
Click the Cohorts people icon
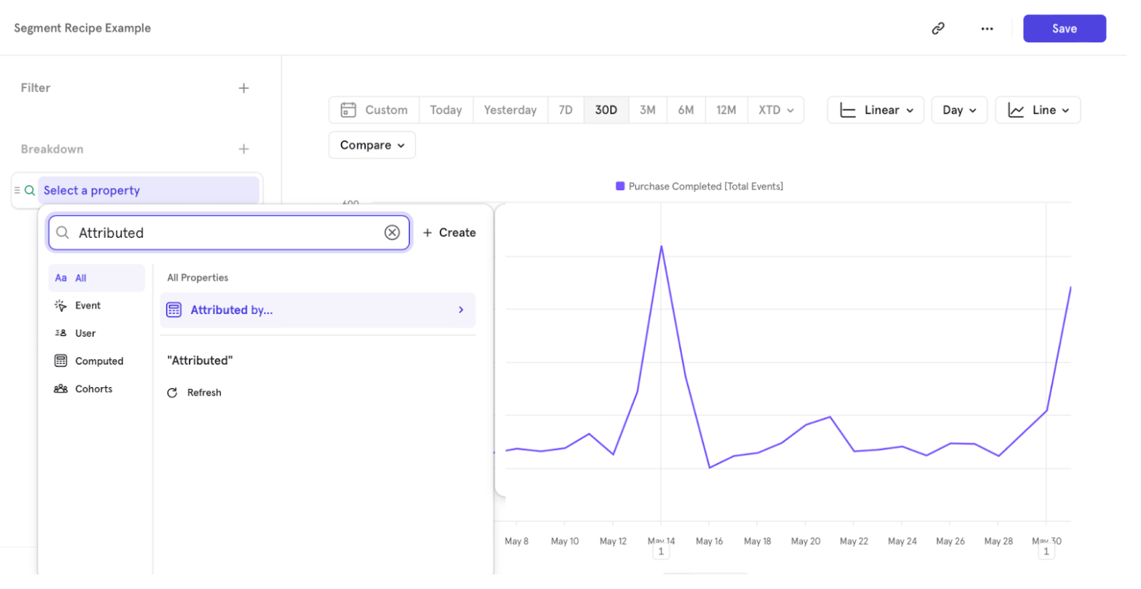(60, 389)
